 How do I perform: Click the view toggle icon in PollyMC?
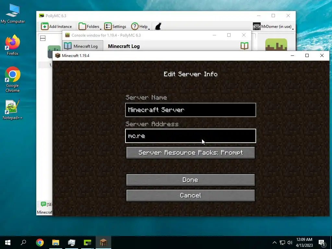click(x=43, y=38)
